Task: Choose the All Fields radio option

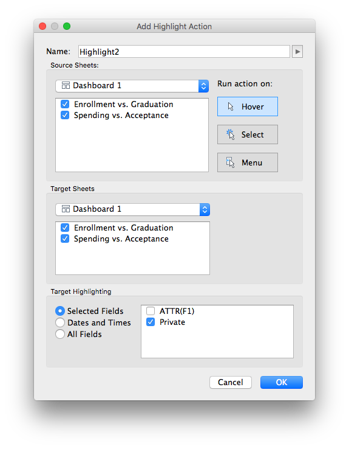Action: tap(60, 334)
